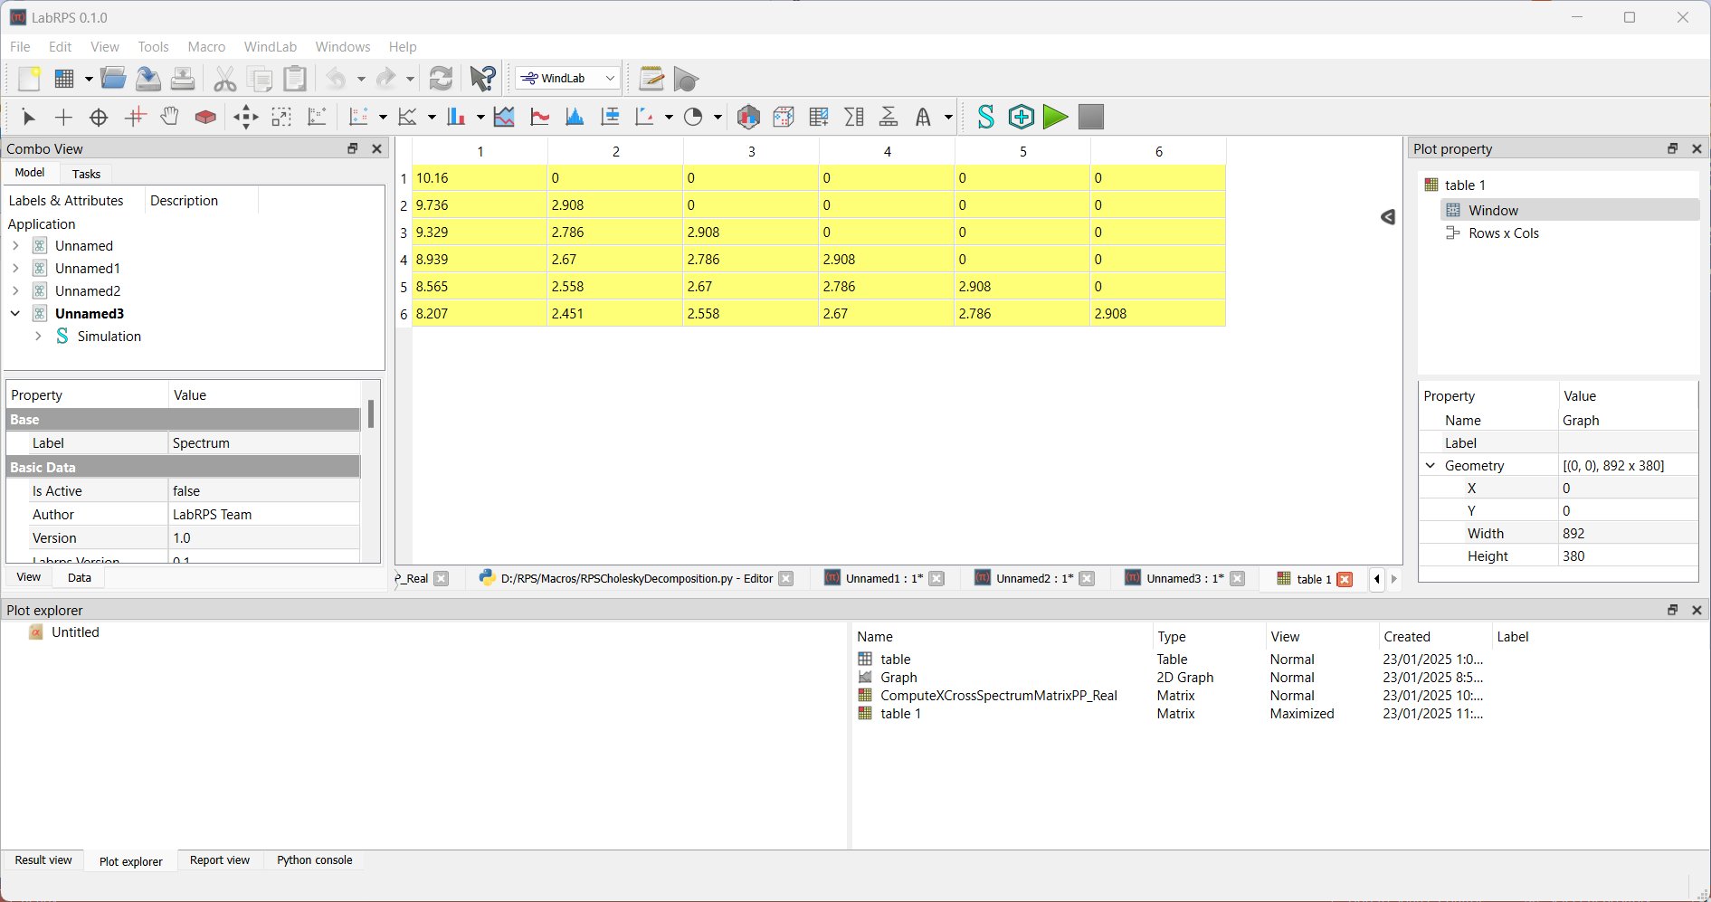The width and height of the screenshot is (1711, 902).
Task: Select the hand pan tool
Action: pos(169,117)
